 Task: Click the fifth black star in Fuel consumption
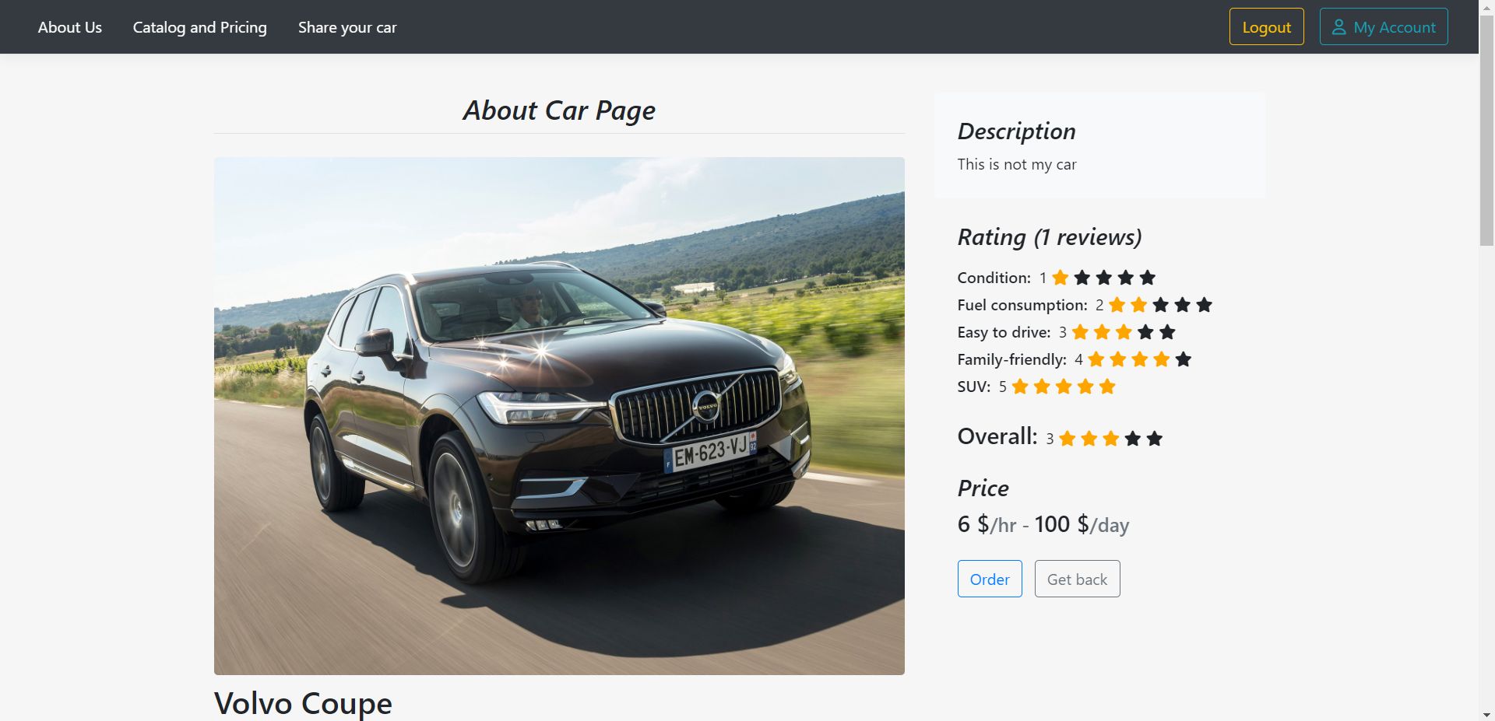click(1204, 305)
